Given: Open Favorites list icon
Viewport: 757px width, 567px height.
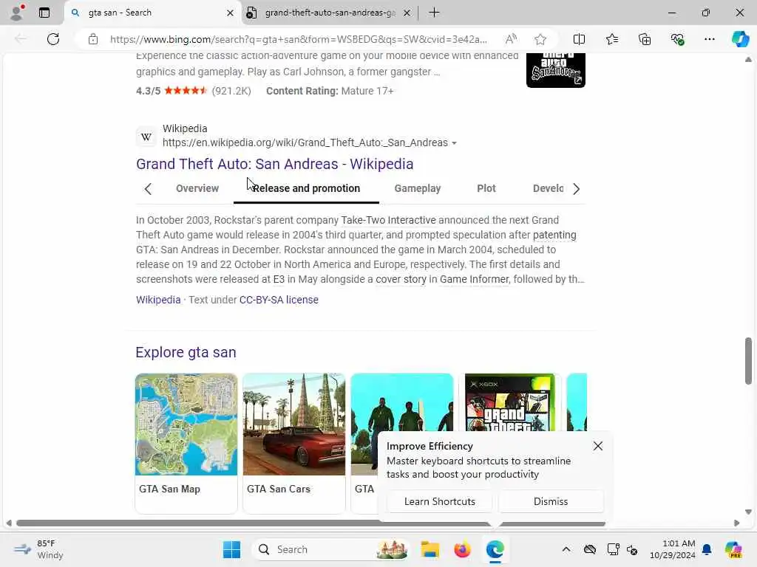Looking at the screenshot, I should pos(611,39).
